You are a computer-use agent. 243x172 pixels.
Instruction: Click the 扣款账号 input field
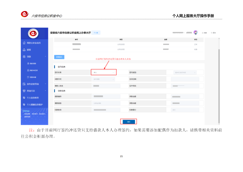tap(106, 110)
